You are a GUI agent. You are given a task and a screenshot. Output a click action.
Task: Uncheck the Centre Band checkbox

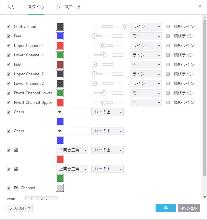(9, 26)
